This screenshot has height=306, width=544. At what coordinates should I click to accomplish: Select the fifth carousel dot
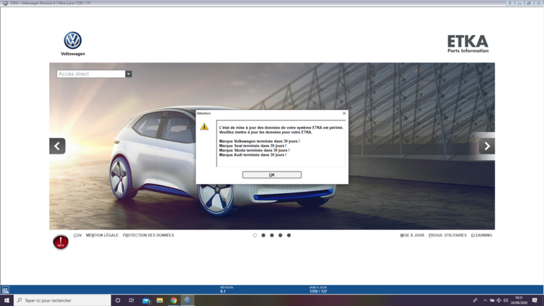(289, 235)
